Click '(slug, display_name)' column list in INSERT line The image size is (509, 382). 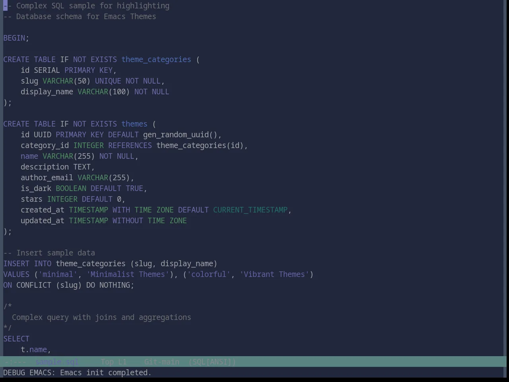click(x=174, y=263)
